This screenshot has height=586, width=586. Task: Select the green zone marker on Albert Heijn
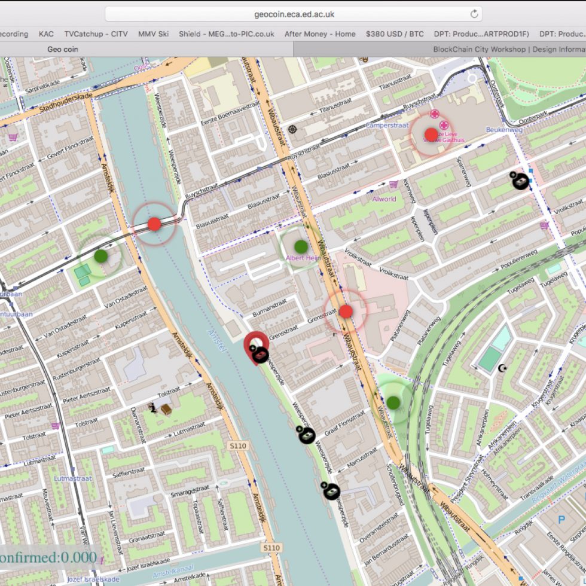click(x=301, y=246)
